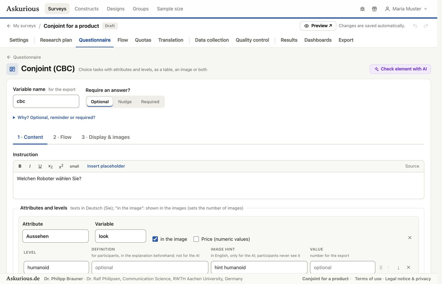Screen dimensions: 442x284
Task: Remove the Aussehen attribute with X
Action: (410, 238)
